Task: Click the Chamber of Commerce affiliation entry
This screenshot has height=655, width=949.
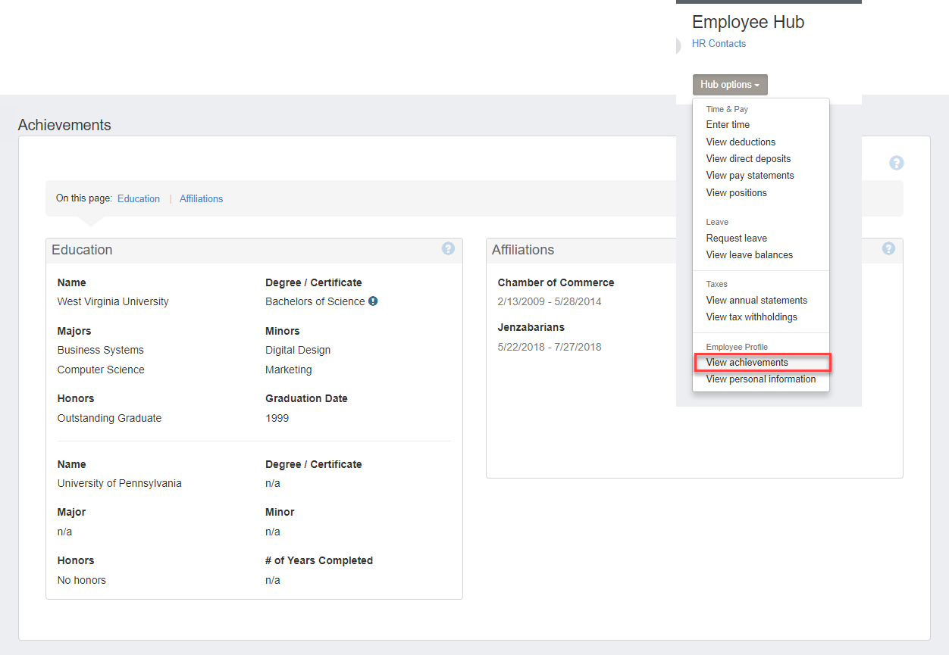Action: [x=556, y=282]
